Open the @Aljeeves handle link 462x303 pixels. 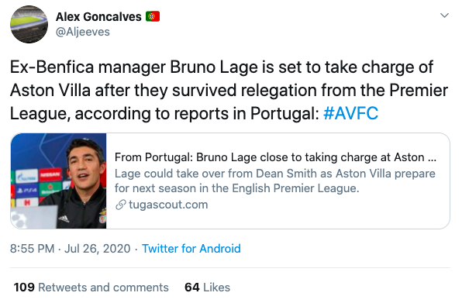point(83,32)
